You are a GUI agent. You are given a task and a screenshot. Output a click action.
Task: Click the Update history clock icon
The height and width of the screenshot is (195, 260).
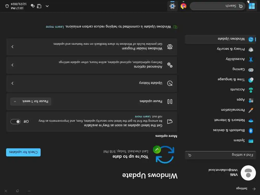pos(170,83)
